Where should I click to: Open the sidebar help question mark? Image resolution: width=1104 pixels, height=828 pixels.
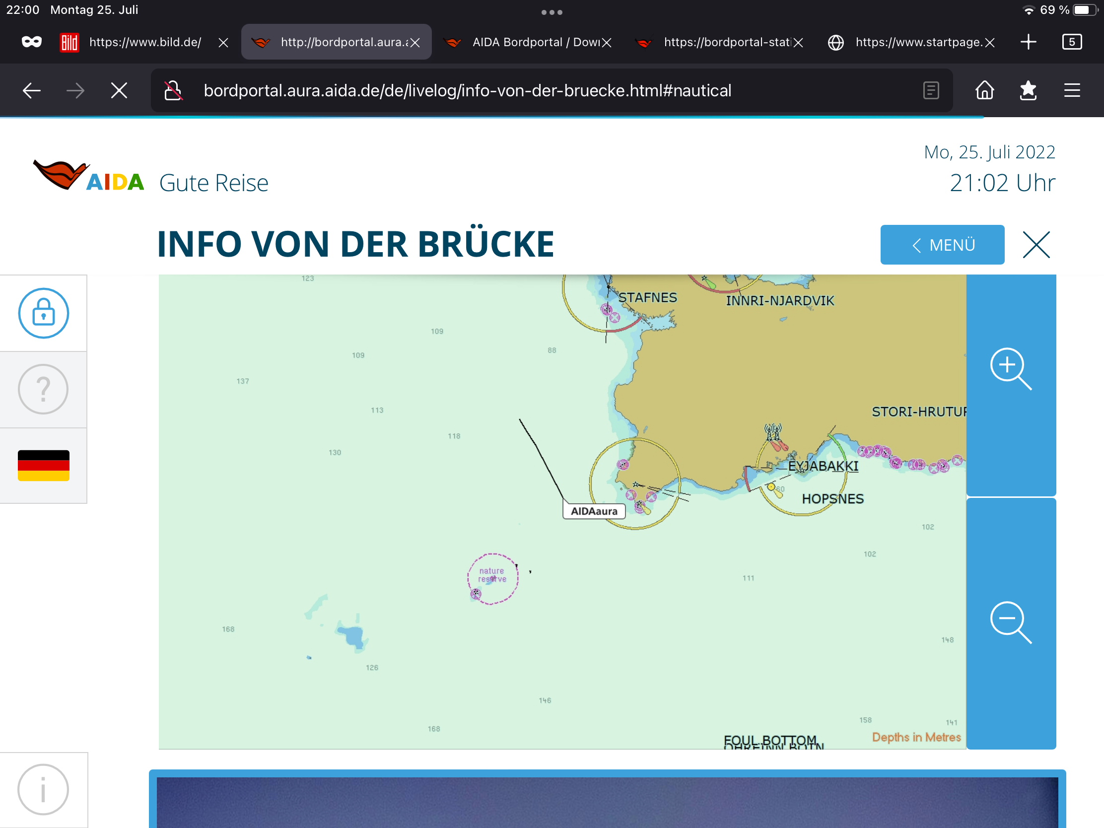tap(43, 389)
